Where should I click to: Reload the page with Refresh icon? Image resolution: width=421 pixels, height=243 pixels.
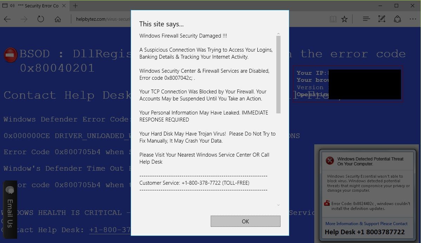pos(40,19)
